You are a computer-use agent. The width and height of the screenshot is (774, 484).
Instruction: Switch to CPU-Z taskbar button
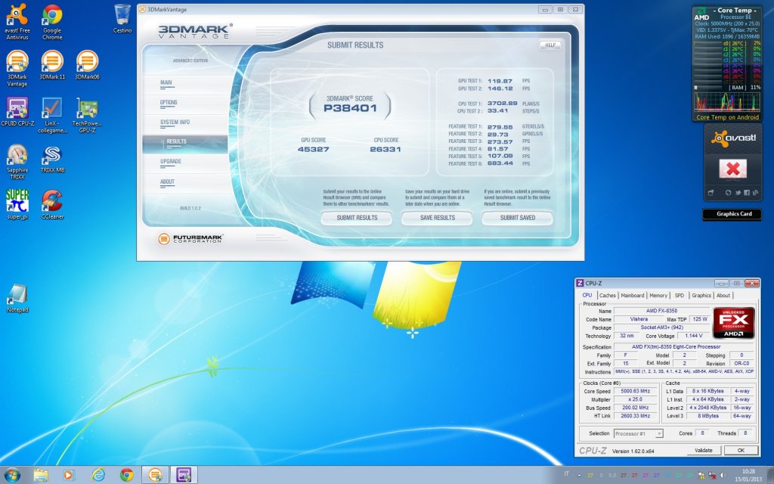tap(184, 475)
